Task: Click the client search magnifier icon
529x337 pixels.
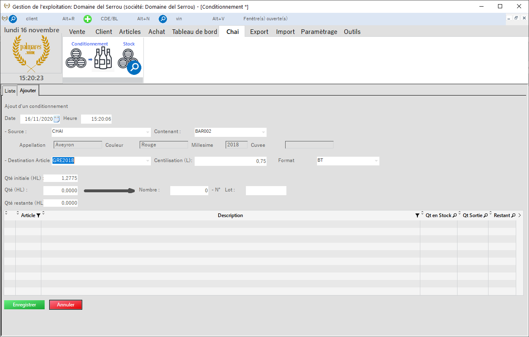Action: tap(13, 19)
